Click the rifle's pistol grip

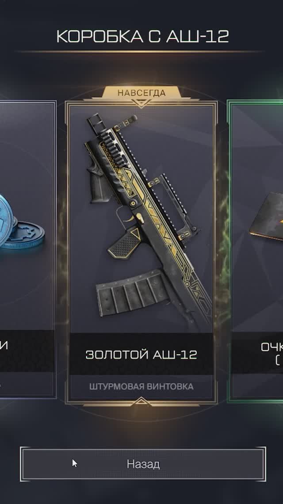click(x=124, y=243)
